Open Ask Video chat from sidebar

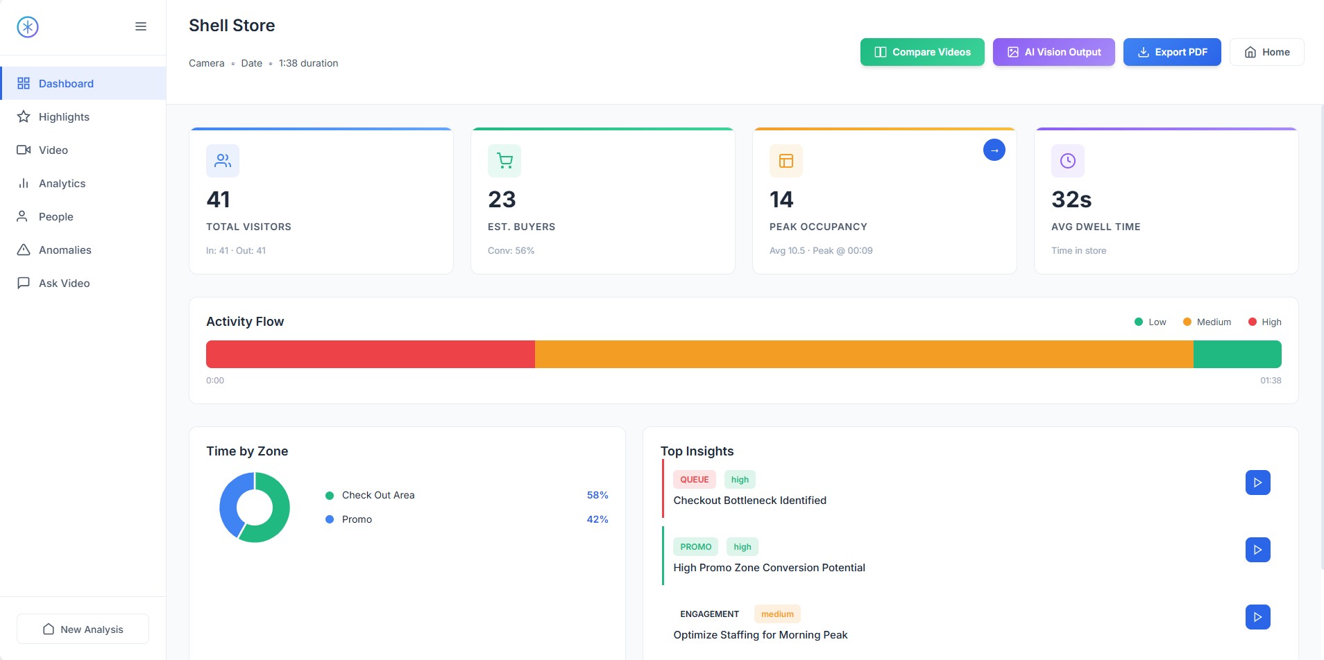64,284
